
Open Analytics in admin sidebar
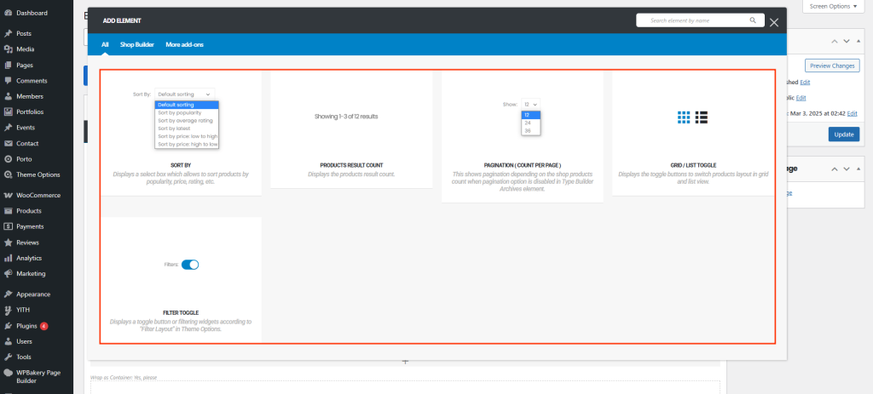(x=29, y=258)
